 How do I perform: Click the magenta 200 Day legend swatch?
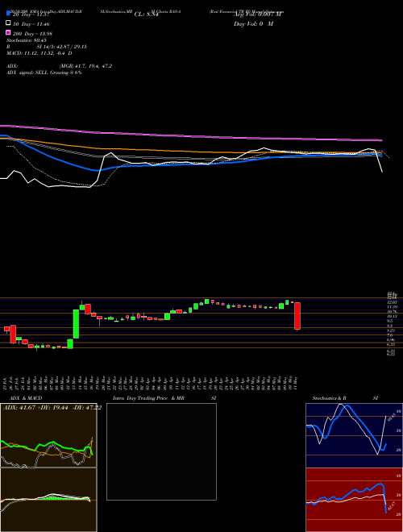[x=8, y=33]
